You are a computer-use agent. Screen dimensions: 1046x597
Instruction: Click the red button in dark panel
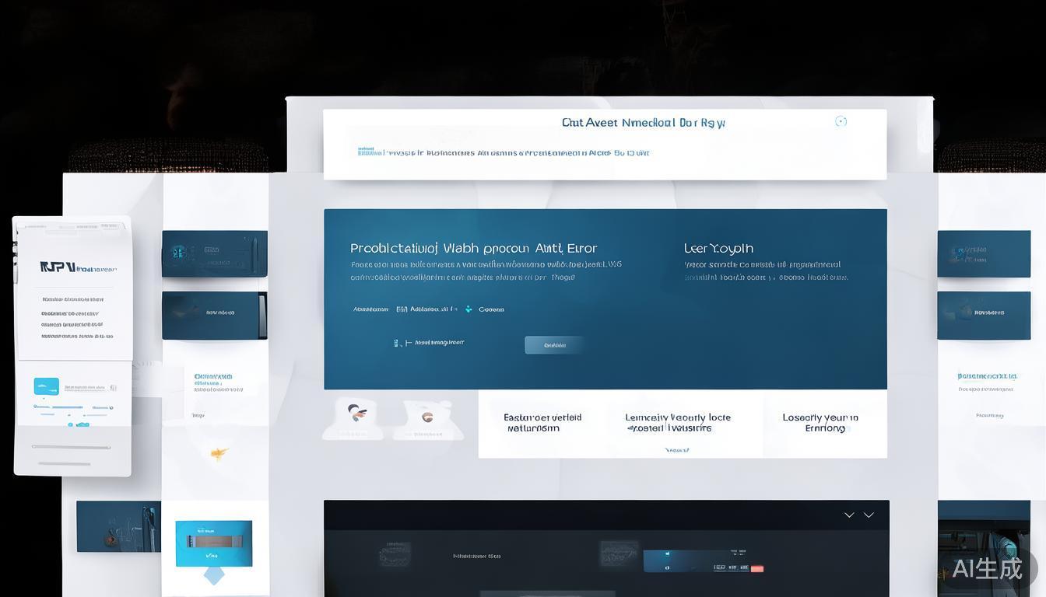coord(756,569)
